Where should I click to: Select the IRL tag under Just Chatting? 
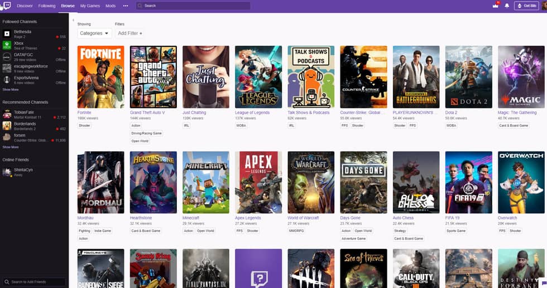pyautogui.click(x=186, y=125)
